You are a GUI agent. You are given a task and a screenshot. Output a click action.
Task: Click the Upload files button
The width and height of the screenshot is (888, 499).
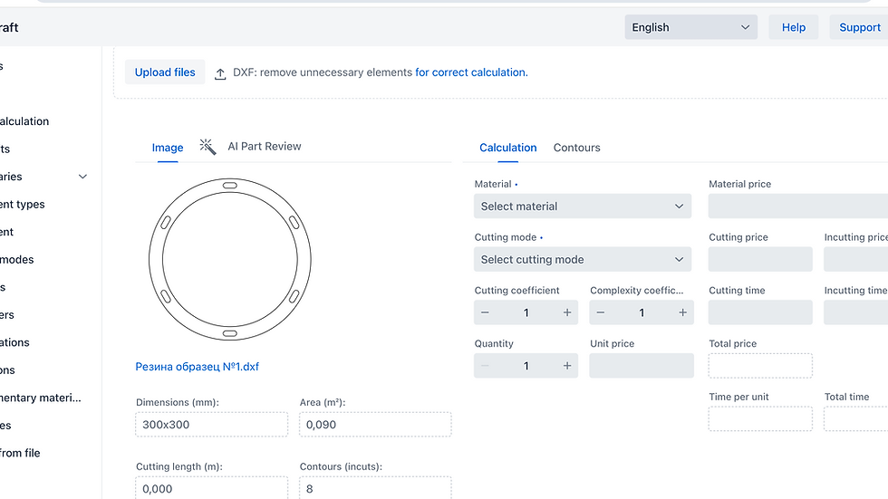(165, 72)
